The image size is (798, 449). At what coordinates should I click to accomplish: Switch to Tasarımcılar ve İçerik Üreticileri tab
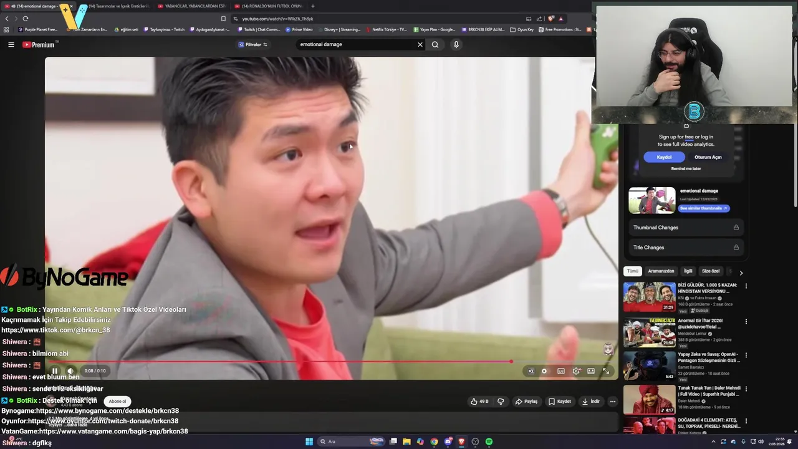tap(117, 6)
